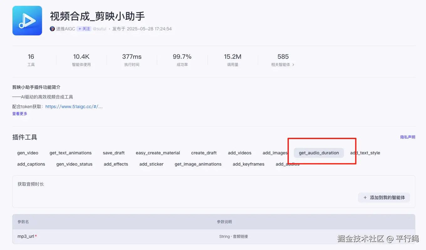Image resolution: width=426 pixels, height=250 pixels.
Task: Select the add_captions tool tab
Action: pyautogui.click(x=31, y=164)
